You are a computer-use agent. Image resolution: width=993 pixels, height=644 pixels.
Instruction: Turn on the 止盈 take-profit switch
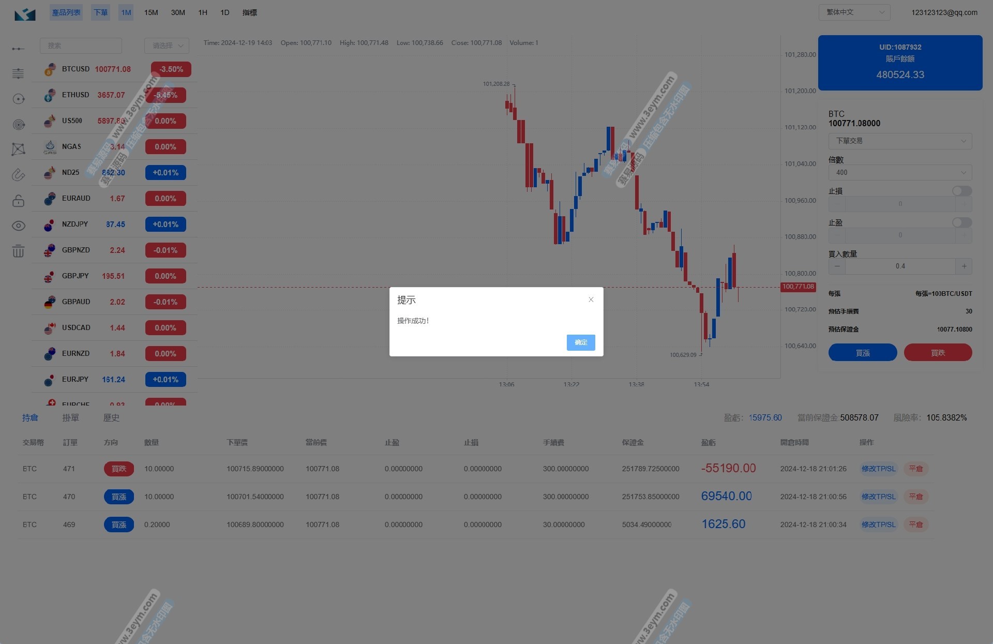[x=961, y=222]
